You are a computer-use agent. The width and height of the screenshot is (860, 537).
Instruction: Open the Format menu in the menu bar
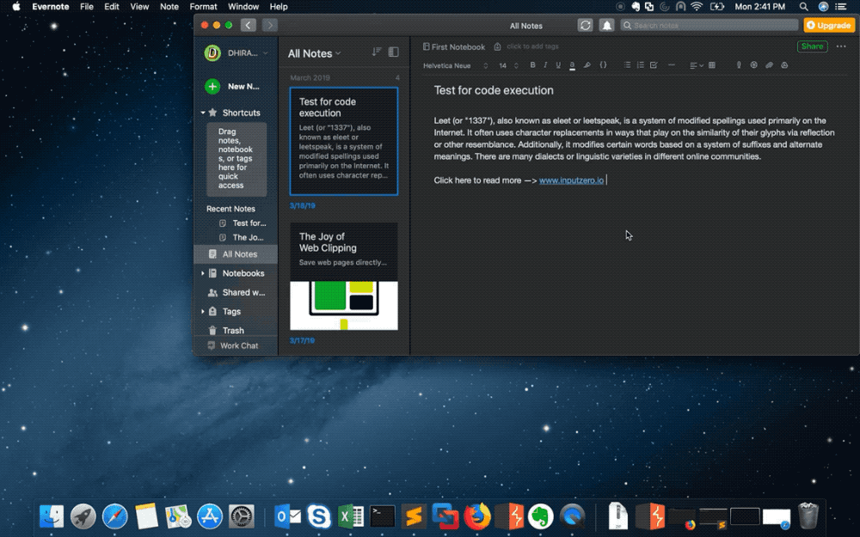(203, 6)
